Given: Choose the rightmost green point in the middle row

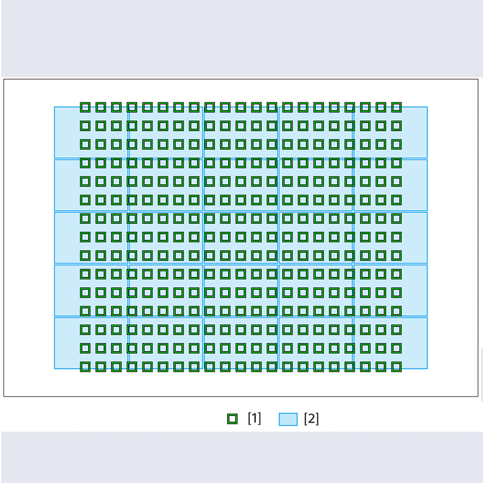Looking at the screenshot, I should pos(397,237).
